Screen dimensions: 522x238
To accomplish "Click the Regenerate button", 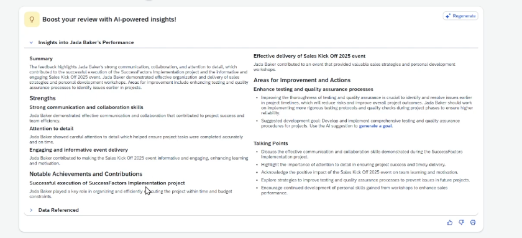I will pos(460,16).
